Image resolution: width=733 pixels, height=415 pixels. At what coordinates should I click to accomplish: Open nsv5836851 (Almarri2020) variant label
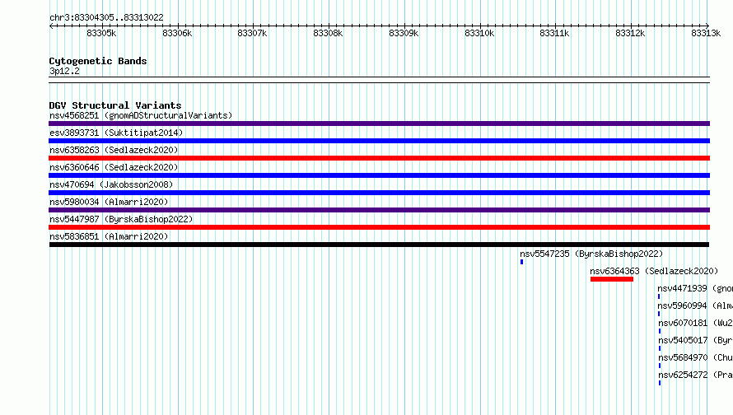coord(109,236)
